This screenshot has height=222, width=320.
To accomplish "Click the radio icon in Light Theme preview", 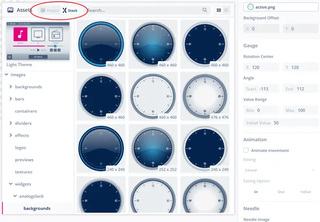I will tap(56, 35).
